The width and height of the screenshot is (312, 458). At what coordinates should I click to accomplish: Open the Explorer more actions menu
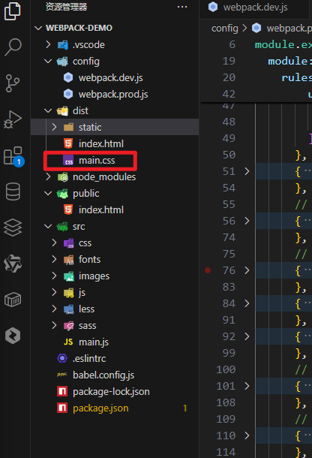pos(182,7)
